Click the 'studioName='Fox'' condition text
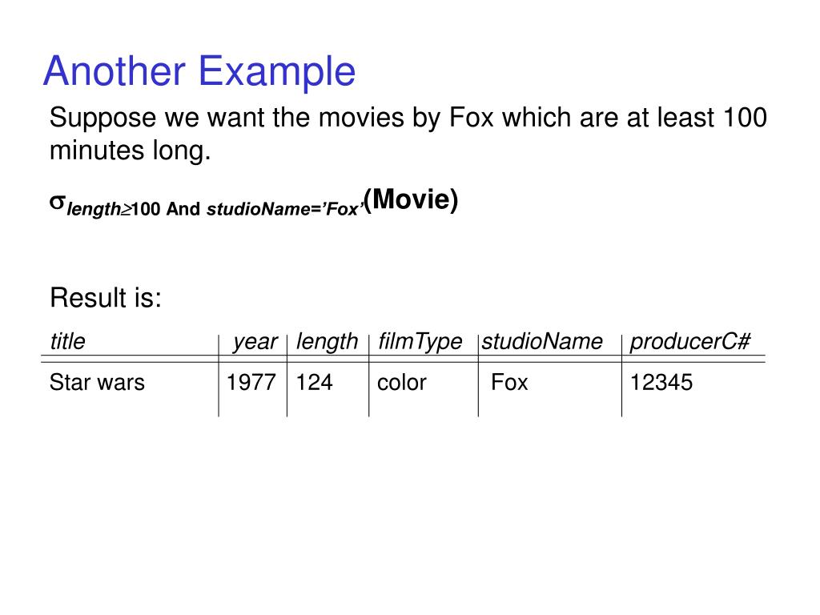 coord(284,209)
